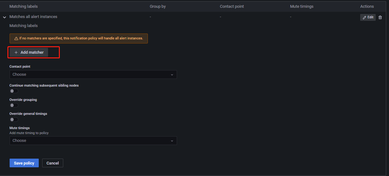Click the warning triangle icon in the alert
Image resolution: width=389 pixels, height=176 pixels.
point(16,38)
